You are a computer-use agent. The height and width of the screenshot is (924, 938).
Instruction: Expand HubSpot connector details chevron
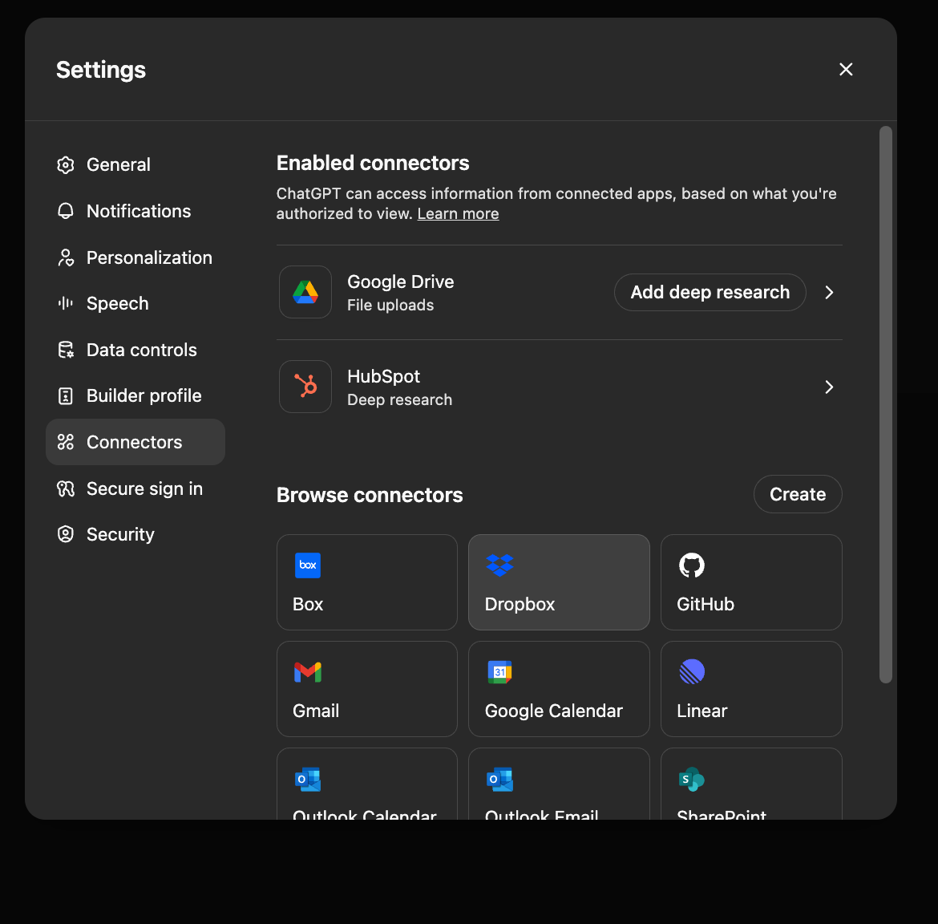pyautogui.click(x=829, y=387)
